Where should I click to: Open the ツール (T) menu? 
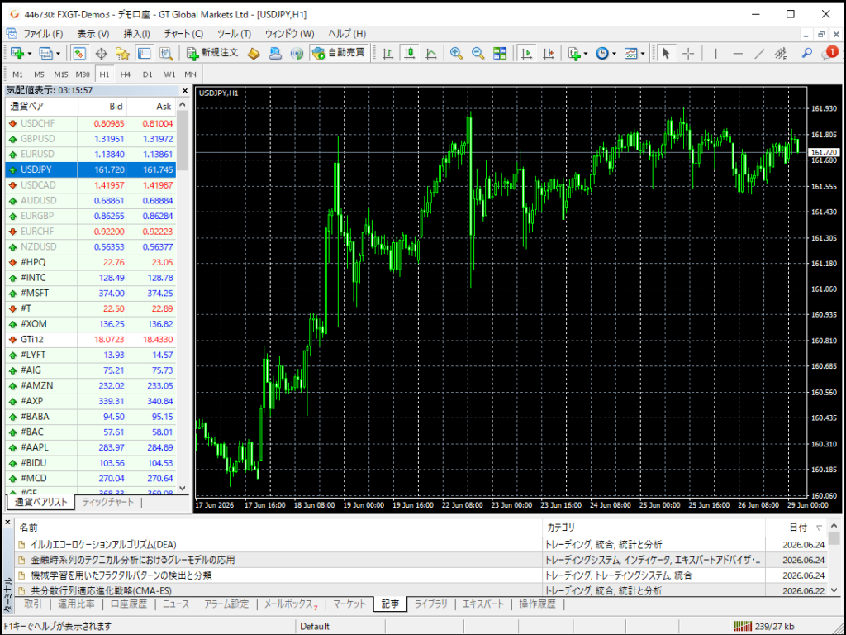[x=234, y=33]
